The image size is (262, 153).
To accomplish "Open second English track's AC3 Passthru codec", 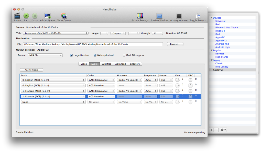I will pyautogui.click(x=101, y=86).
